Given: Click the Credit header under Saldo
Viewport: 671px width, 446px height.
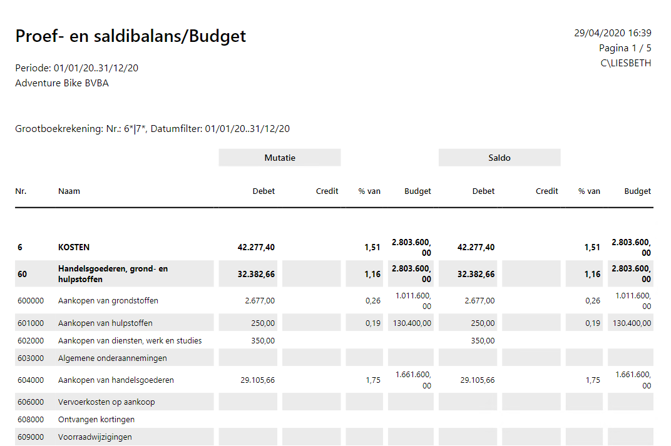Looking at the screenshot, I should 546,191.
